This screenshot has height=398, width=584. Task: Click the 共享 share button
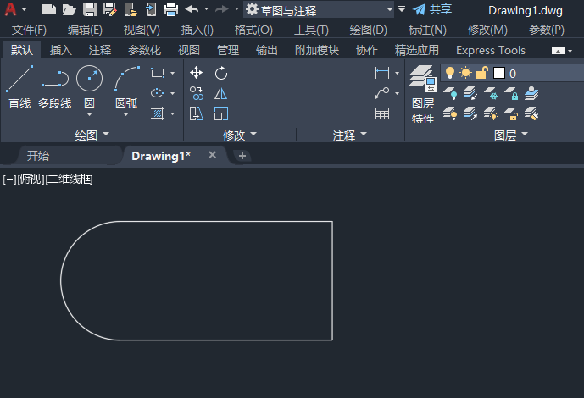[x=432, y=9]
